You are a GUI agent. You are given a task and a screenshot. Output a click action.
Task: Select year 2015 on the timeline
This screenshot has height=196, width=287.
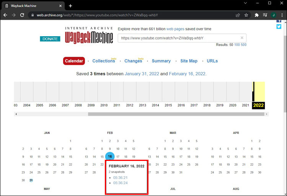point(168,105)
